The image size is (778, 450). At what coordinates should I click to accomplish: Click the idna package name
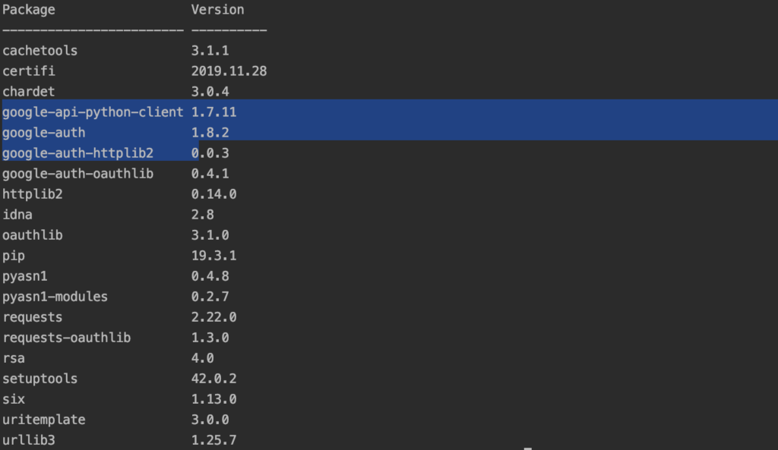click(x=17, y=215)
